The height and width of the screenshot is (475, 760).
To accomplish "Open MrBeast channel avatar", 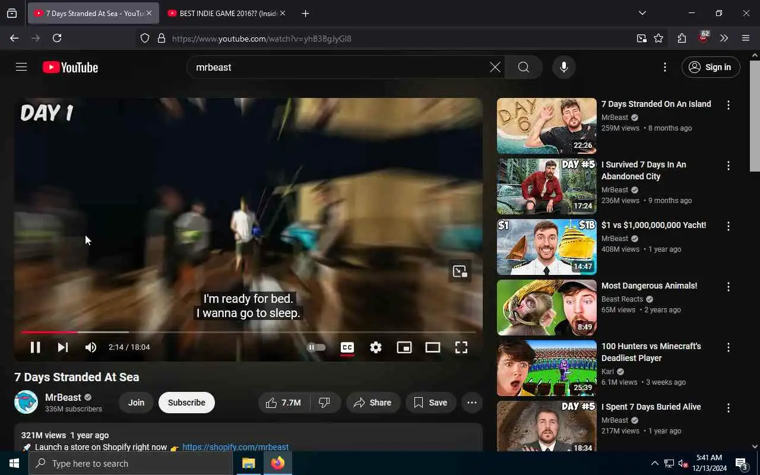I will click(x=26, y=403).
